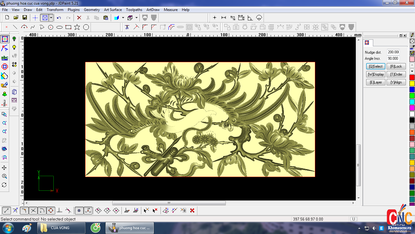Select the angle measure tool
The width and height of the screenshot is (415, 234).
[x=250, y=18]
